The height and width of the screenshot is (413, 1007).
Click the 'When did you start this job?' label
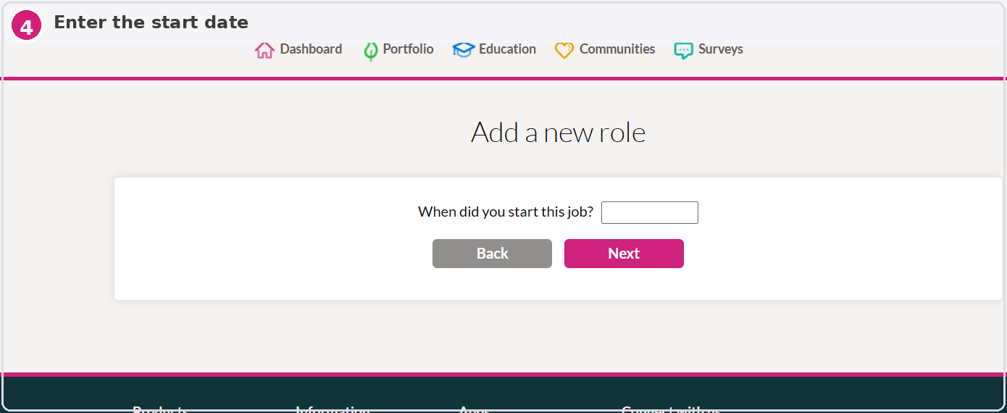pyautogui.click(x=506, y=212)
